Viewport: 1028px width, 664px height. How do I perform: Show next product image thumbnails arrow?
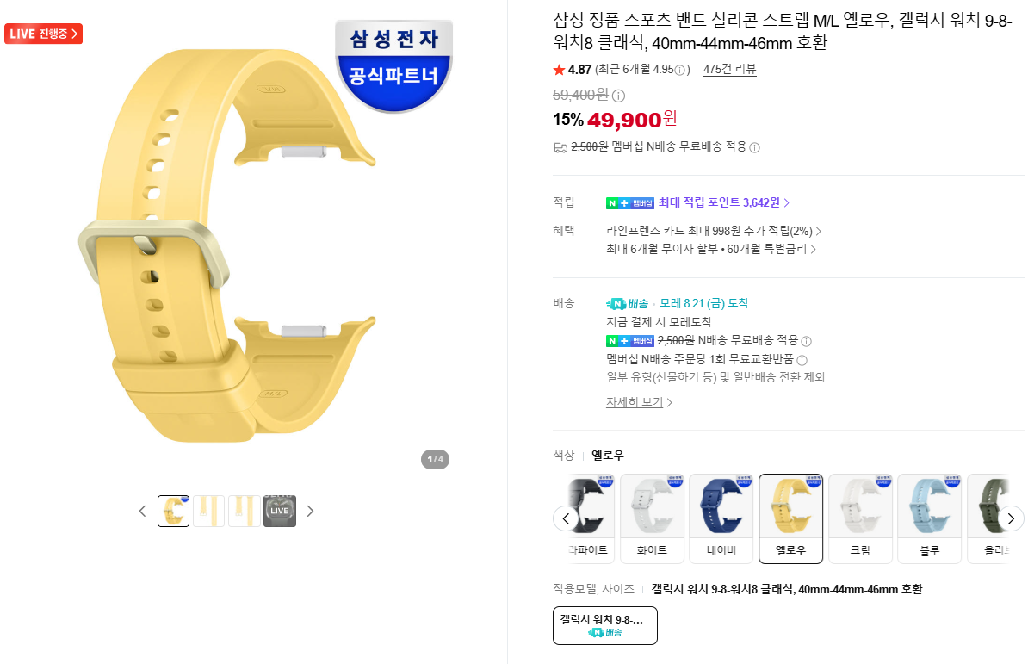(310, 512)
